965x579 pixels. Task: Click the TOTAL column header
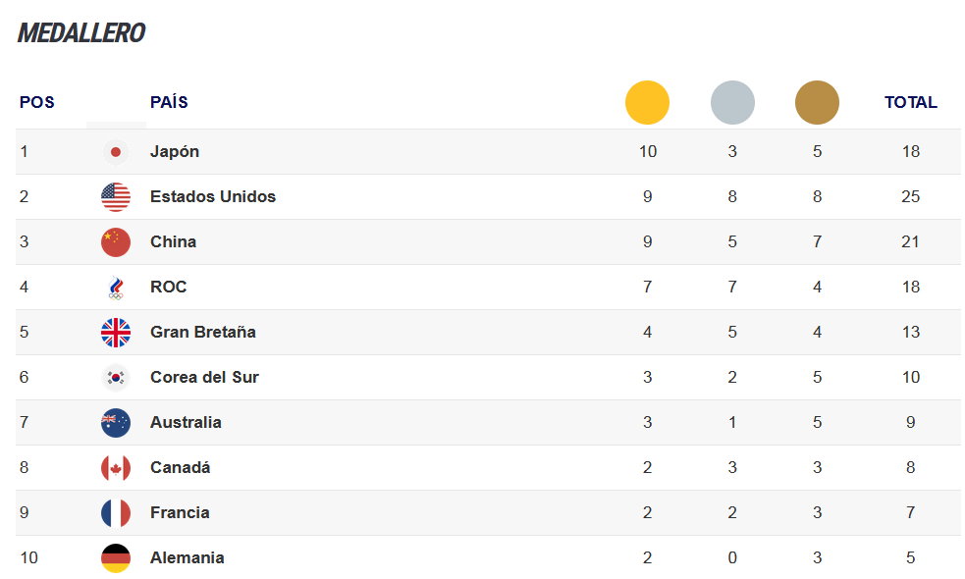pos(911,102)
